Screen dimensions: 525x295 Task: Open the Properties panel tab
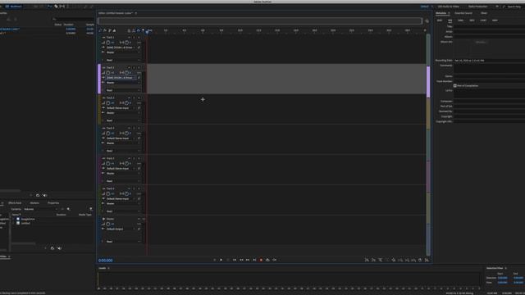[x=53, y=203]
